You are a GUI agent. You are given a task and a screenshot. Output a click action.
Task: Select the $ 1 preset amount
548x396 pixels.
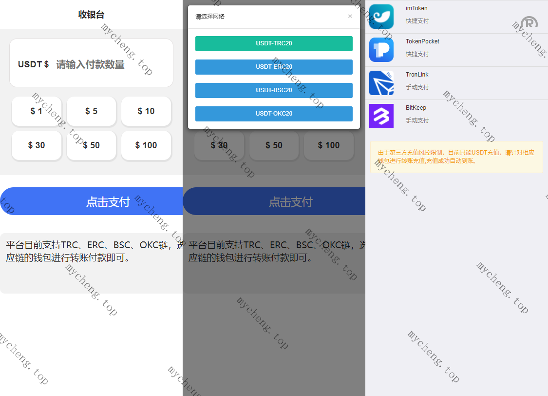37,111
